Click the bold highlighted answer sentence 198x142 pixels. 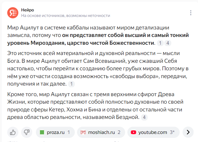(98, 39)
